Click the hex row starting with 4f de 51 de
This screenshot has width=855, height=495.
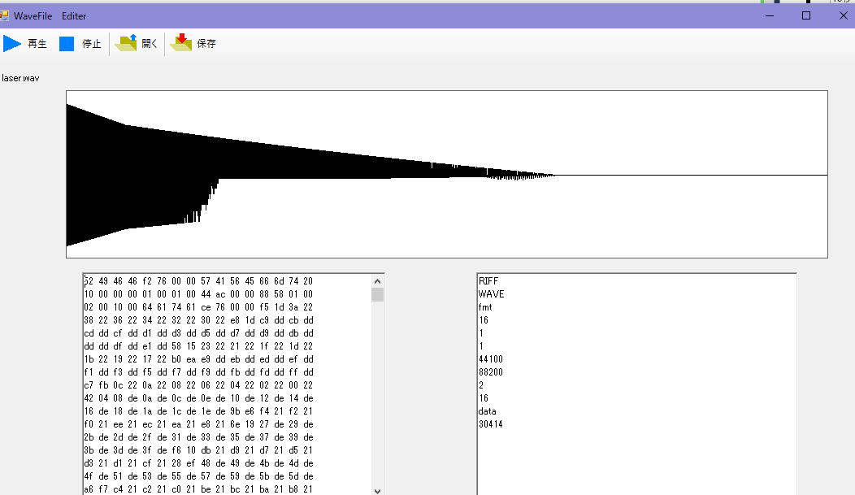198,476
